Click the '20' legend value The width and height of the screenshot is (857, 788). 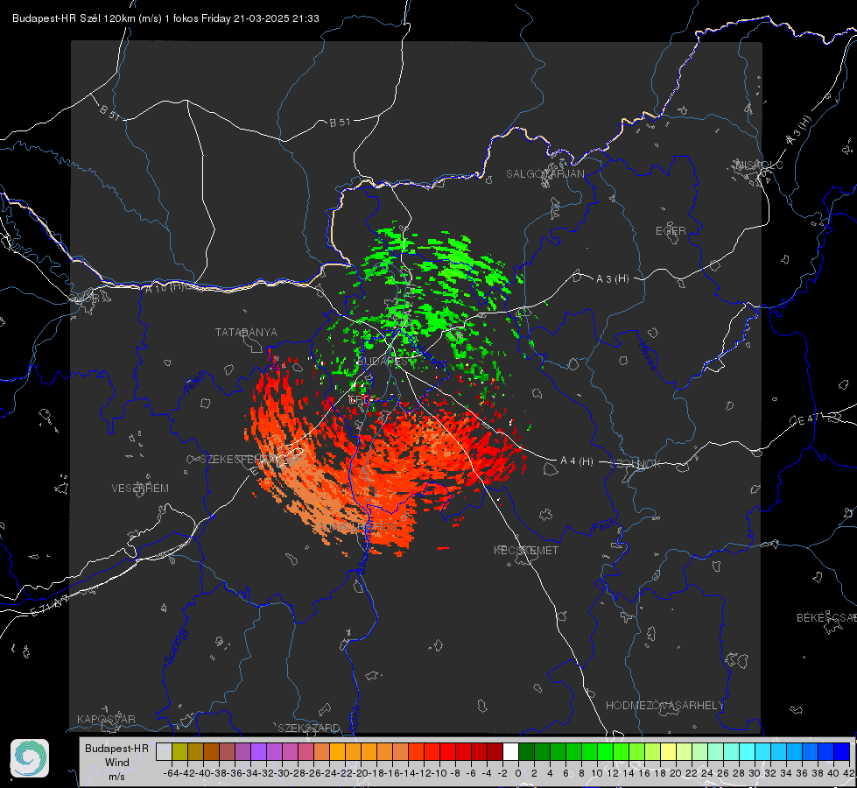coord(676,773)
